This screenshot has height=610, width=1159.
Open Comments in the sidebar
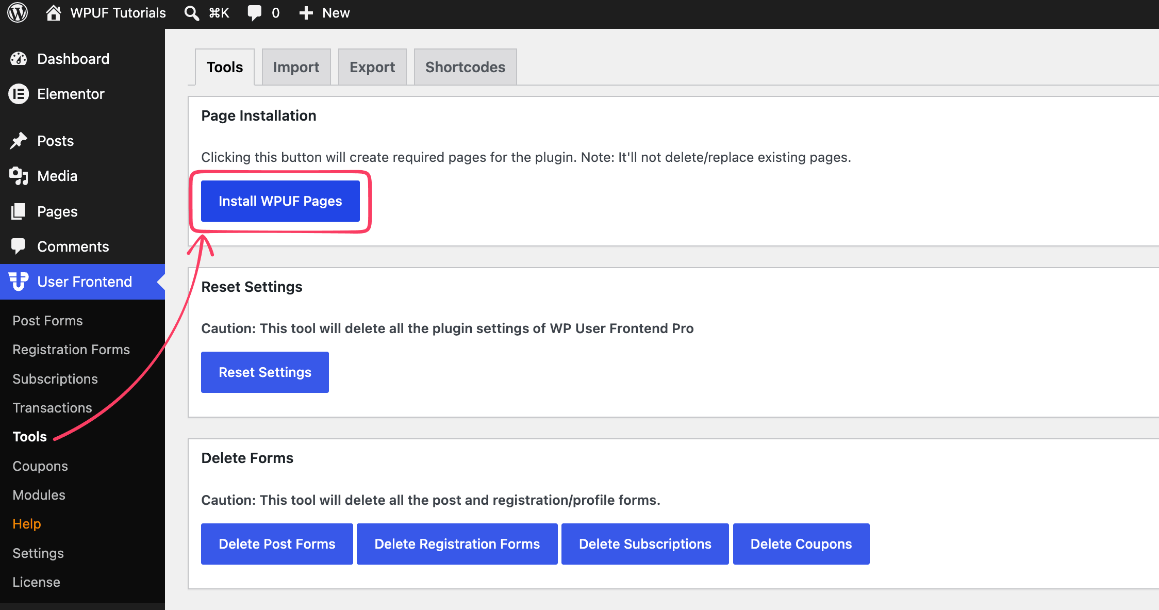pos(82,246)
